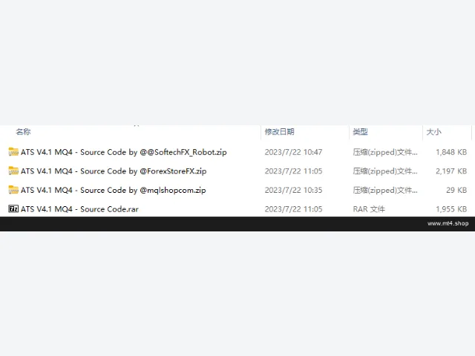Click the RAR 文件 type cell
475x356 pixels.
pyautogui.click(x=369, y=209)
